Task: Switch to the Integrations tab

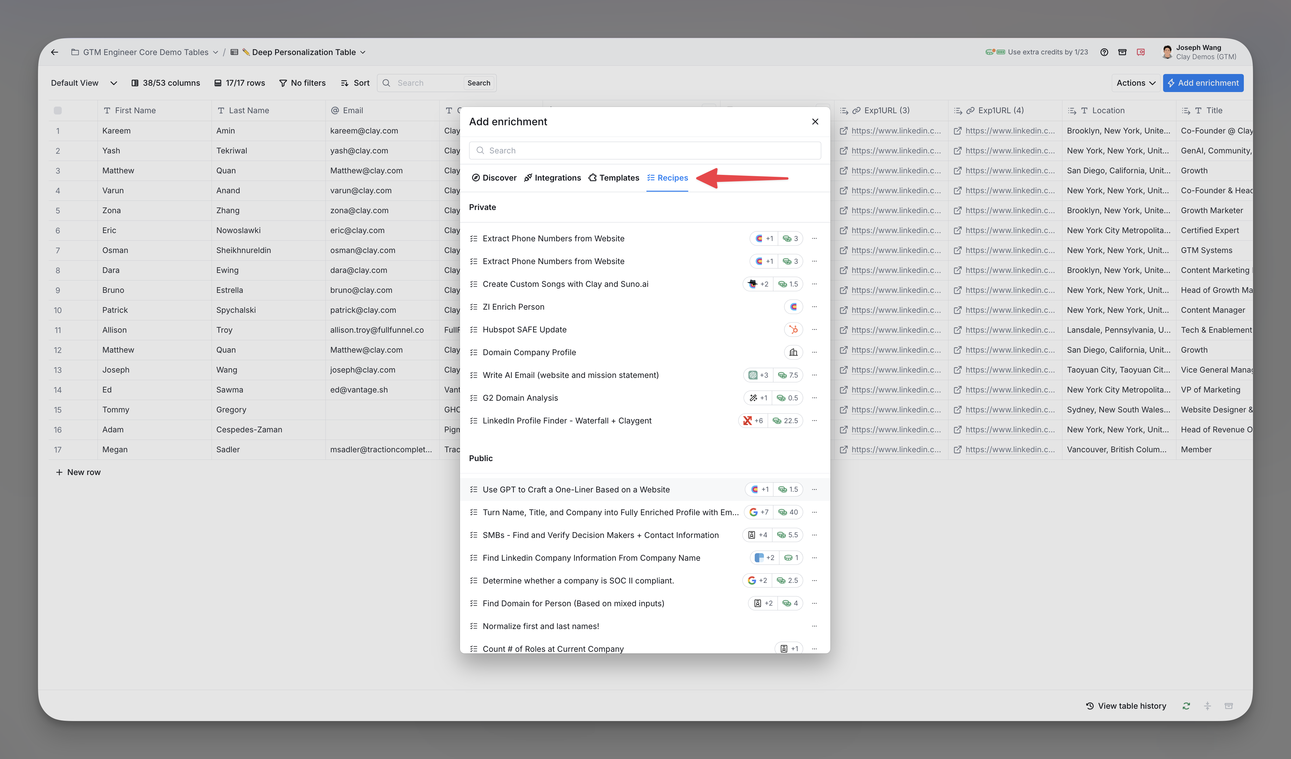Action: tap(552, 178)
